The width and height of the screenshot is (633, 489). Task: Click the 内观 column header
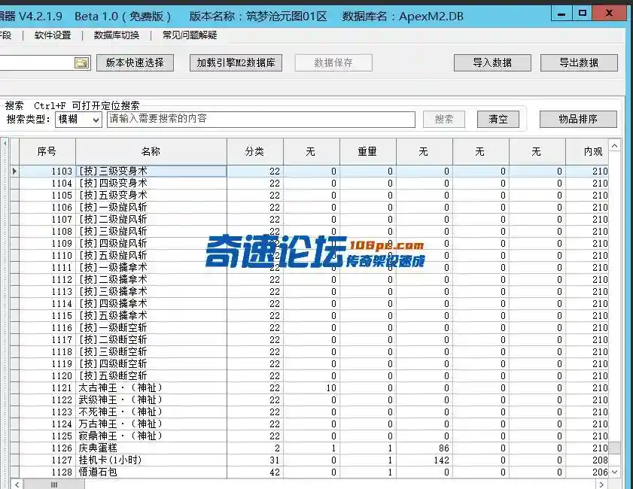click(587, 151)
